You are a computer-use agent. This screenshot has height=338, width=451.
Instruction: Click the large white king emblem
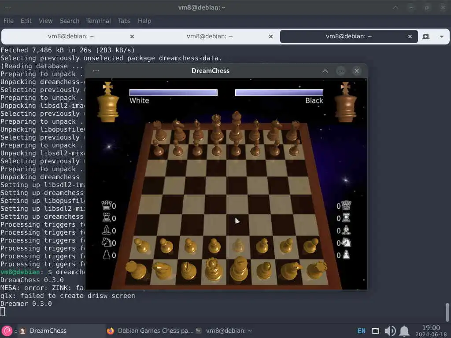click(108, 102)
